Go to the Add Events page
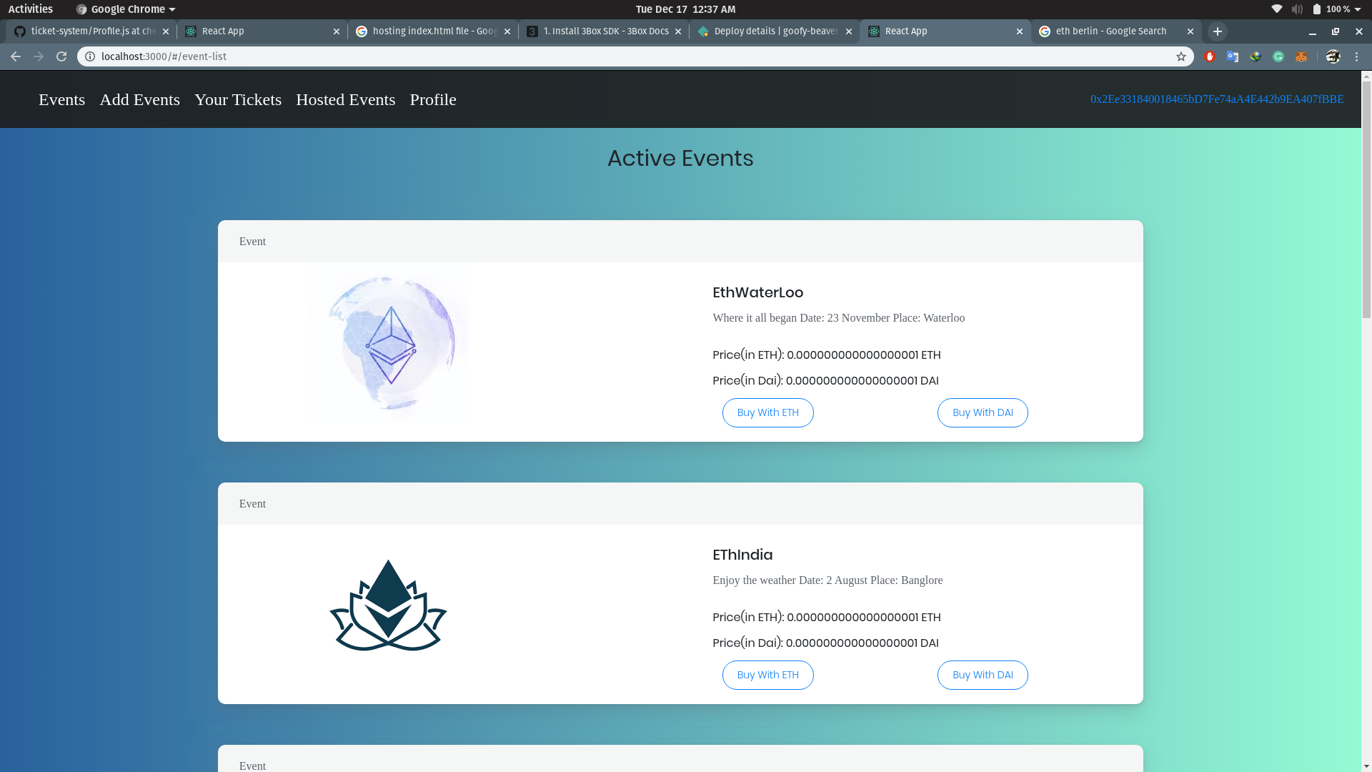Image resolution: width=1372 pixels, height=772 pixels. 139,99
